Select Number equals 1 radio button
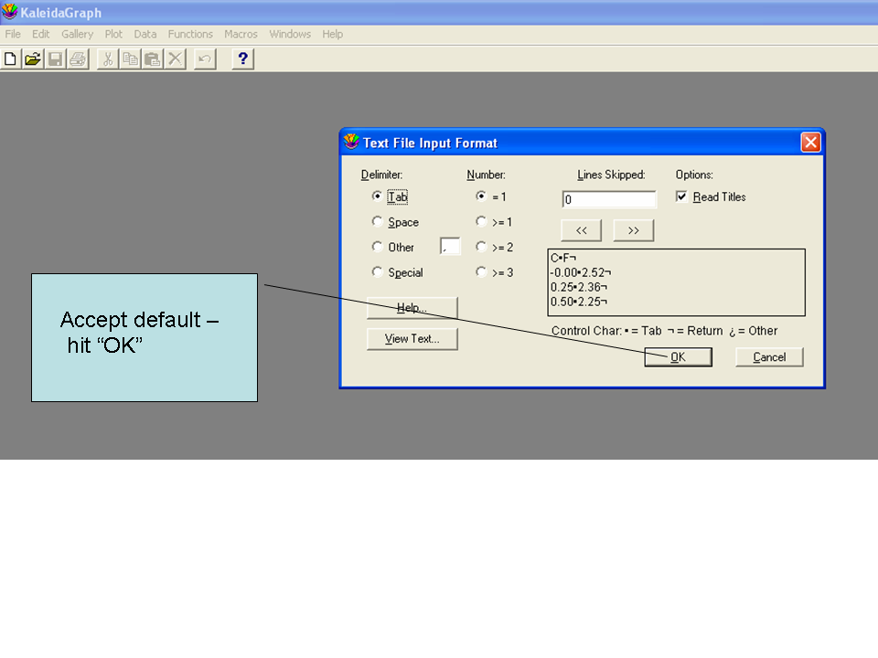 click(x=480, y=196)
